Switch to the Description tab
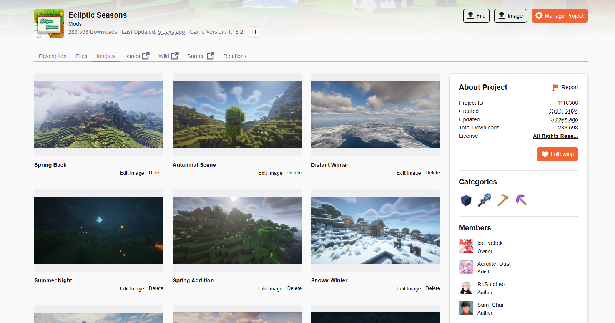Viewport: 615px width, 323px height. click(x=53, y=56)
